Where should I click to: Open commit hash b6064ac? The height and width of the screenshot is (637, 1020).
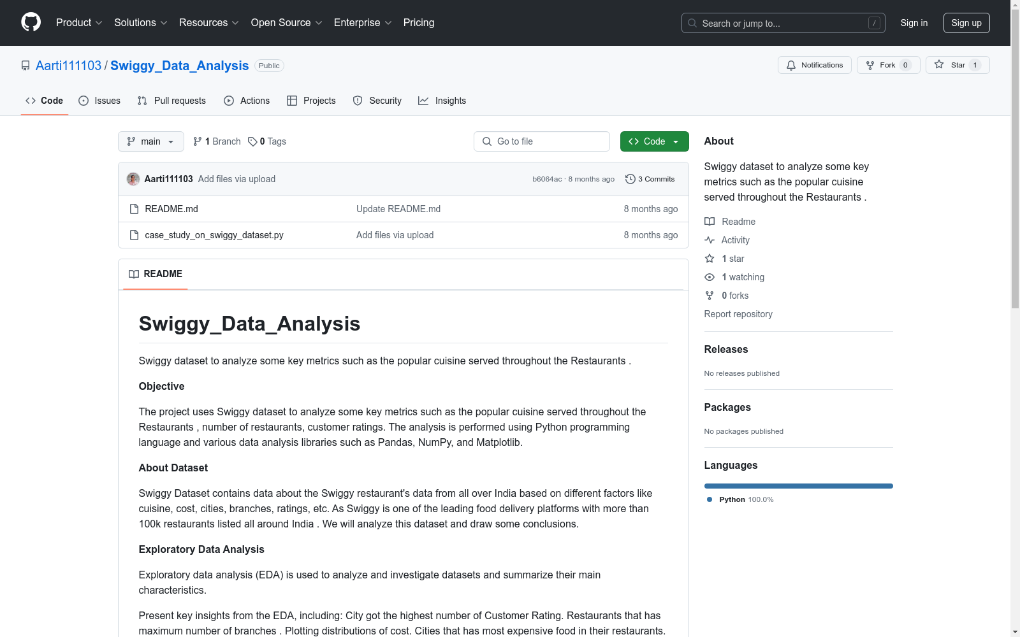click(547, 179)
